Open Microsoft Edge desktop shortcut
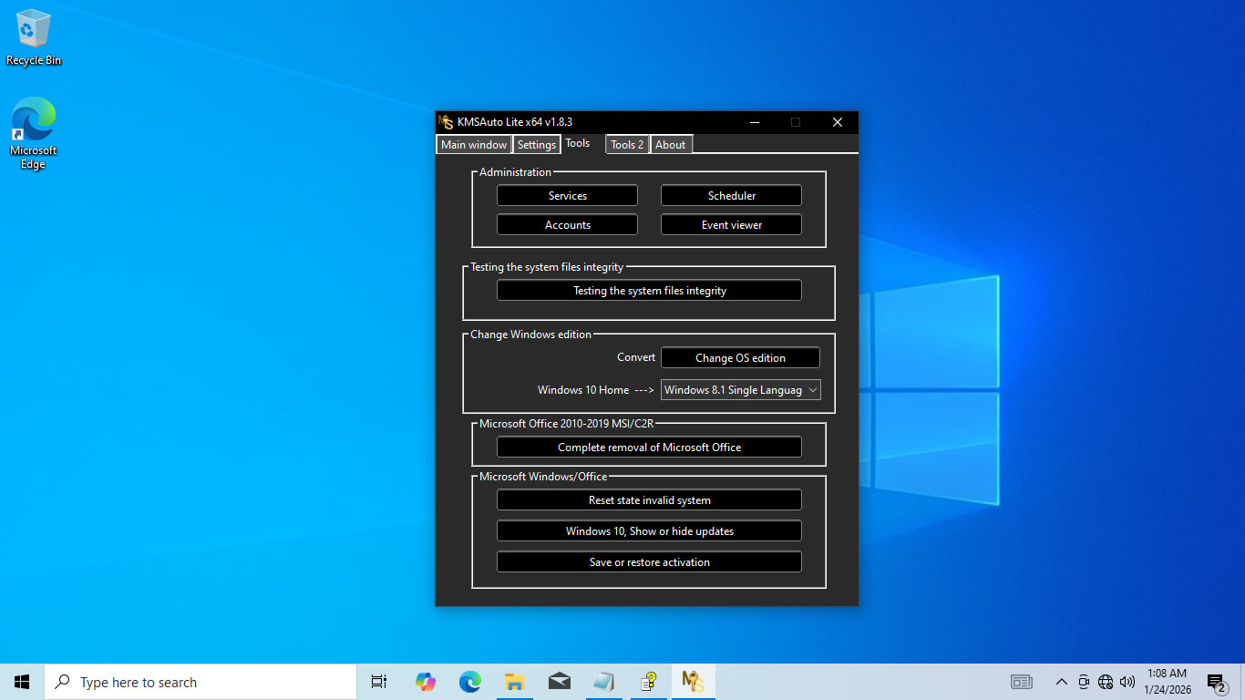The height and width of the screenshot is (700, 1245). pyautogui.click(x=34, y=133)
